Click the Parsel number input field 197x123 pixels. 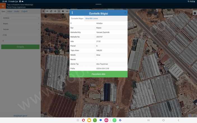point(20,41)
